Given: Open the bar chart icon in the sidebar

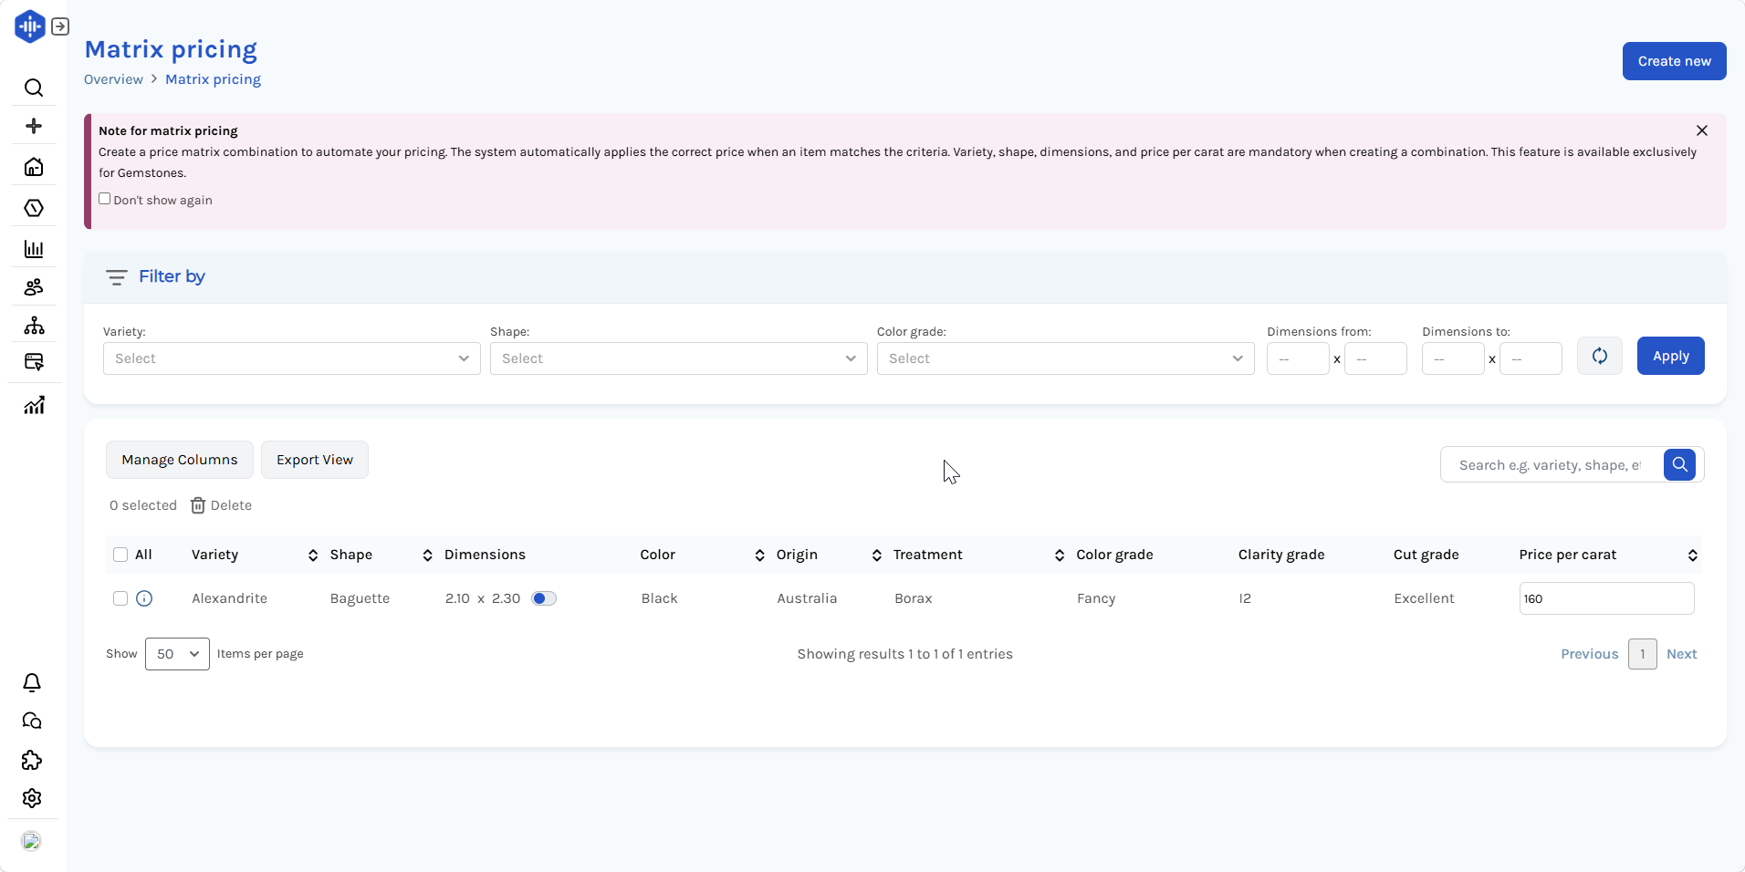Looking at the screenshot, I should pos(34,249).
